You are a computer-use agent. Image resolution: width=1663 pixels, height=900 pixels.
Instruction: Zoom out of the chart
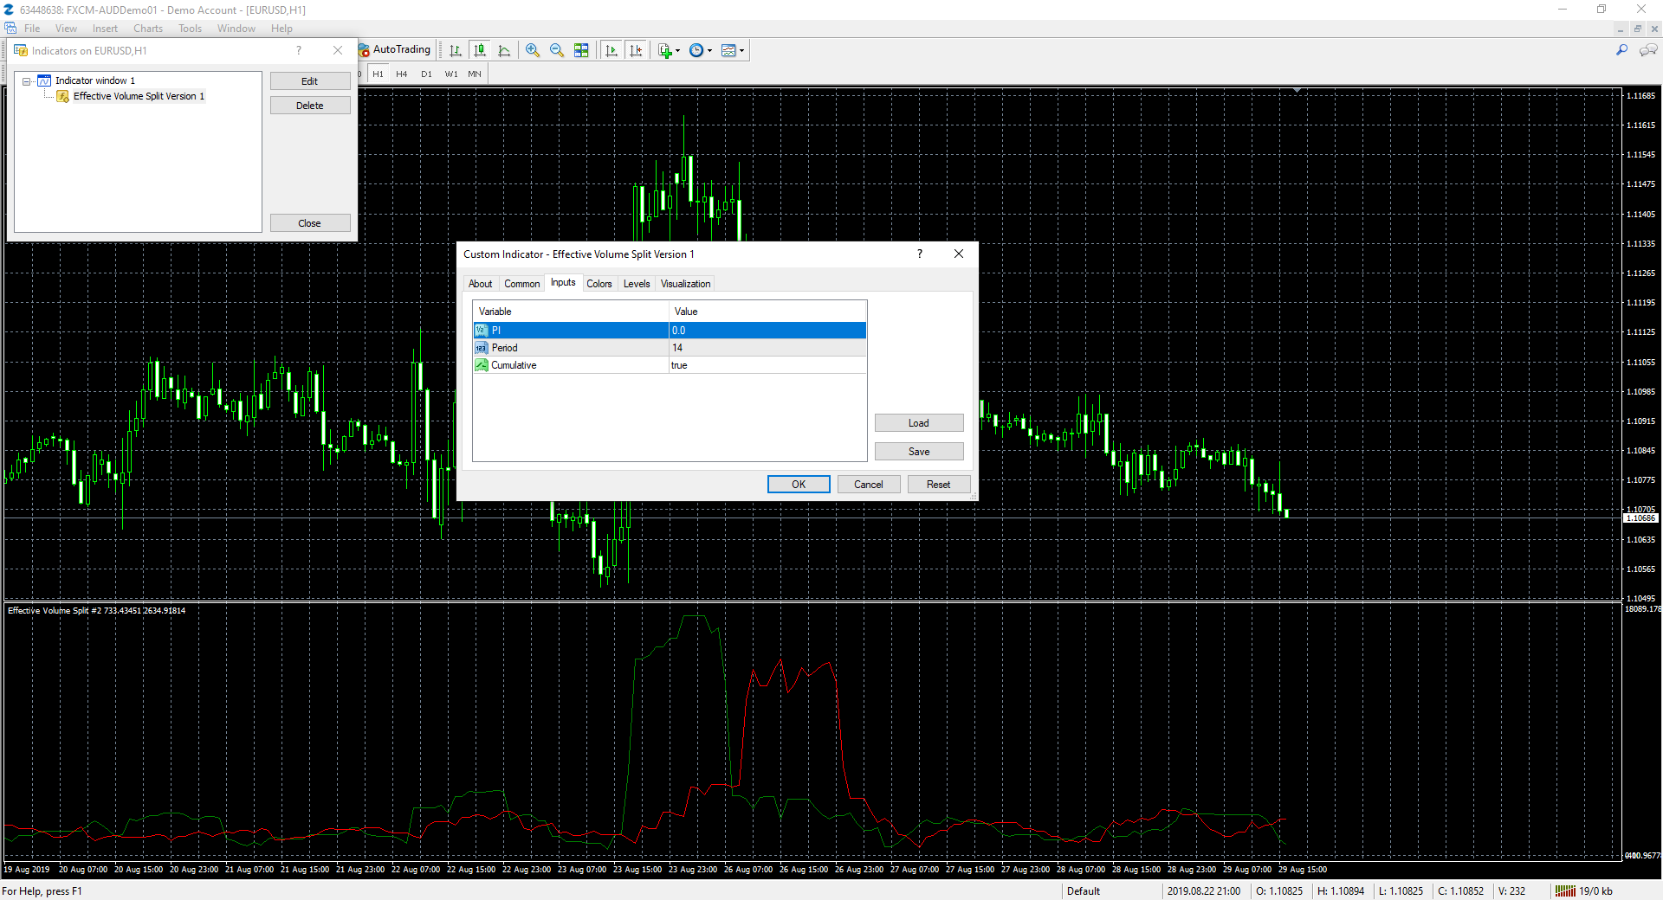coord(557,50)
